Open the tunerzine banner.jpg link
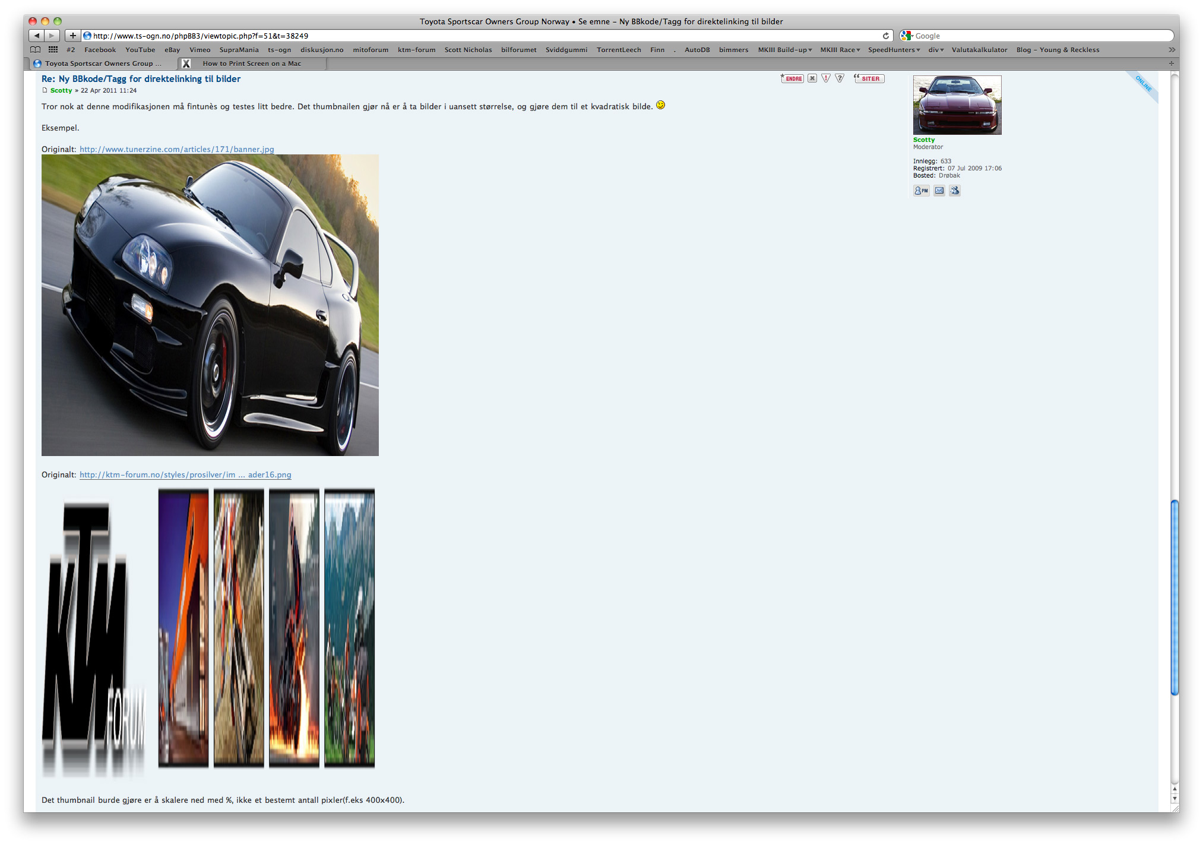The width and height of the screenshot is (1203, 845). (176, 150)
